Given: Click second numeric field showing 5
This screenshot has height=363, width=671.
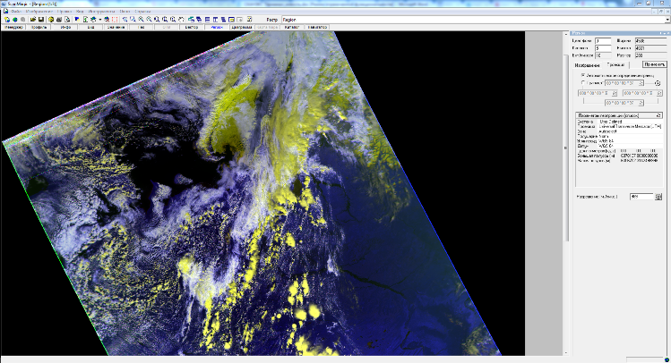Looking at the screenshot, I should pyautogui.click(x=603, y=48).
